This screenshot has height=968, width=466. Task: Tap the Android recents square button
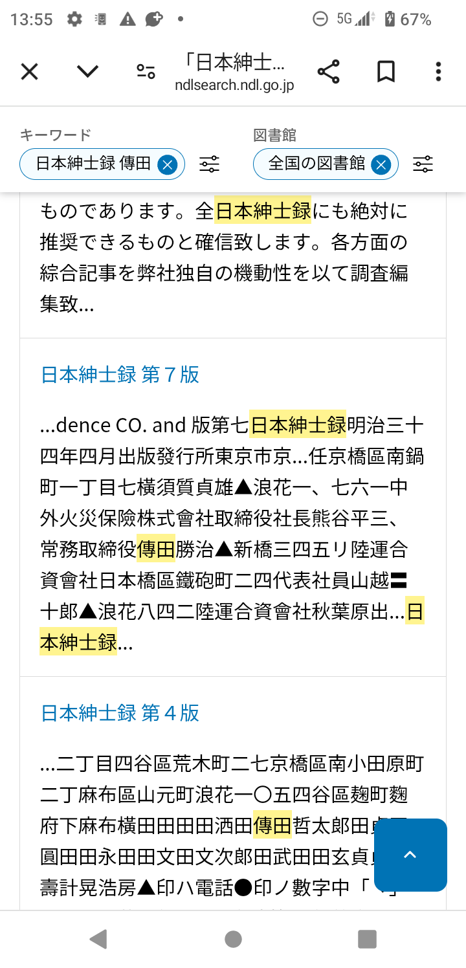pyautogui.click(x=367, y=939)
